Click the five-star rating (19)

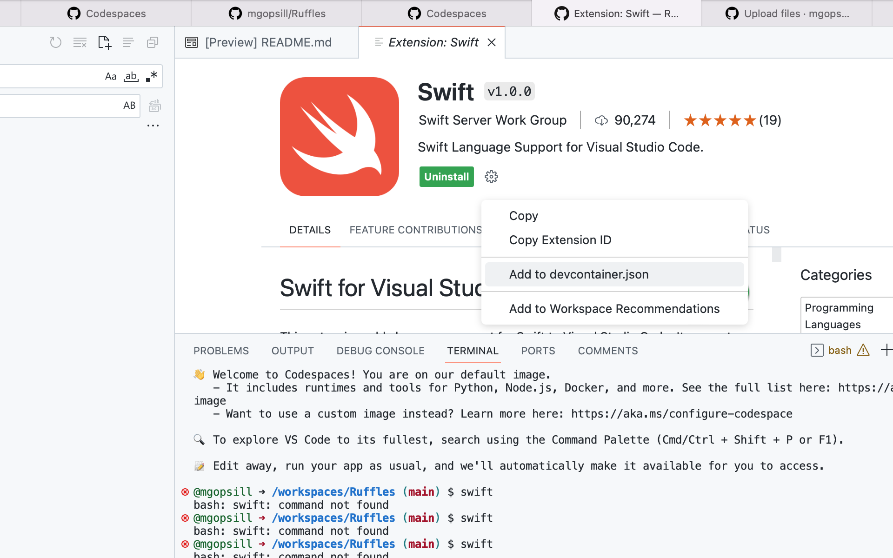click(x=732, y=120)
